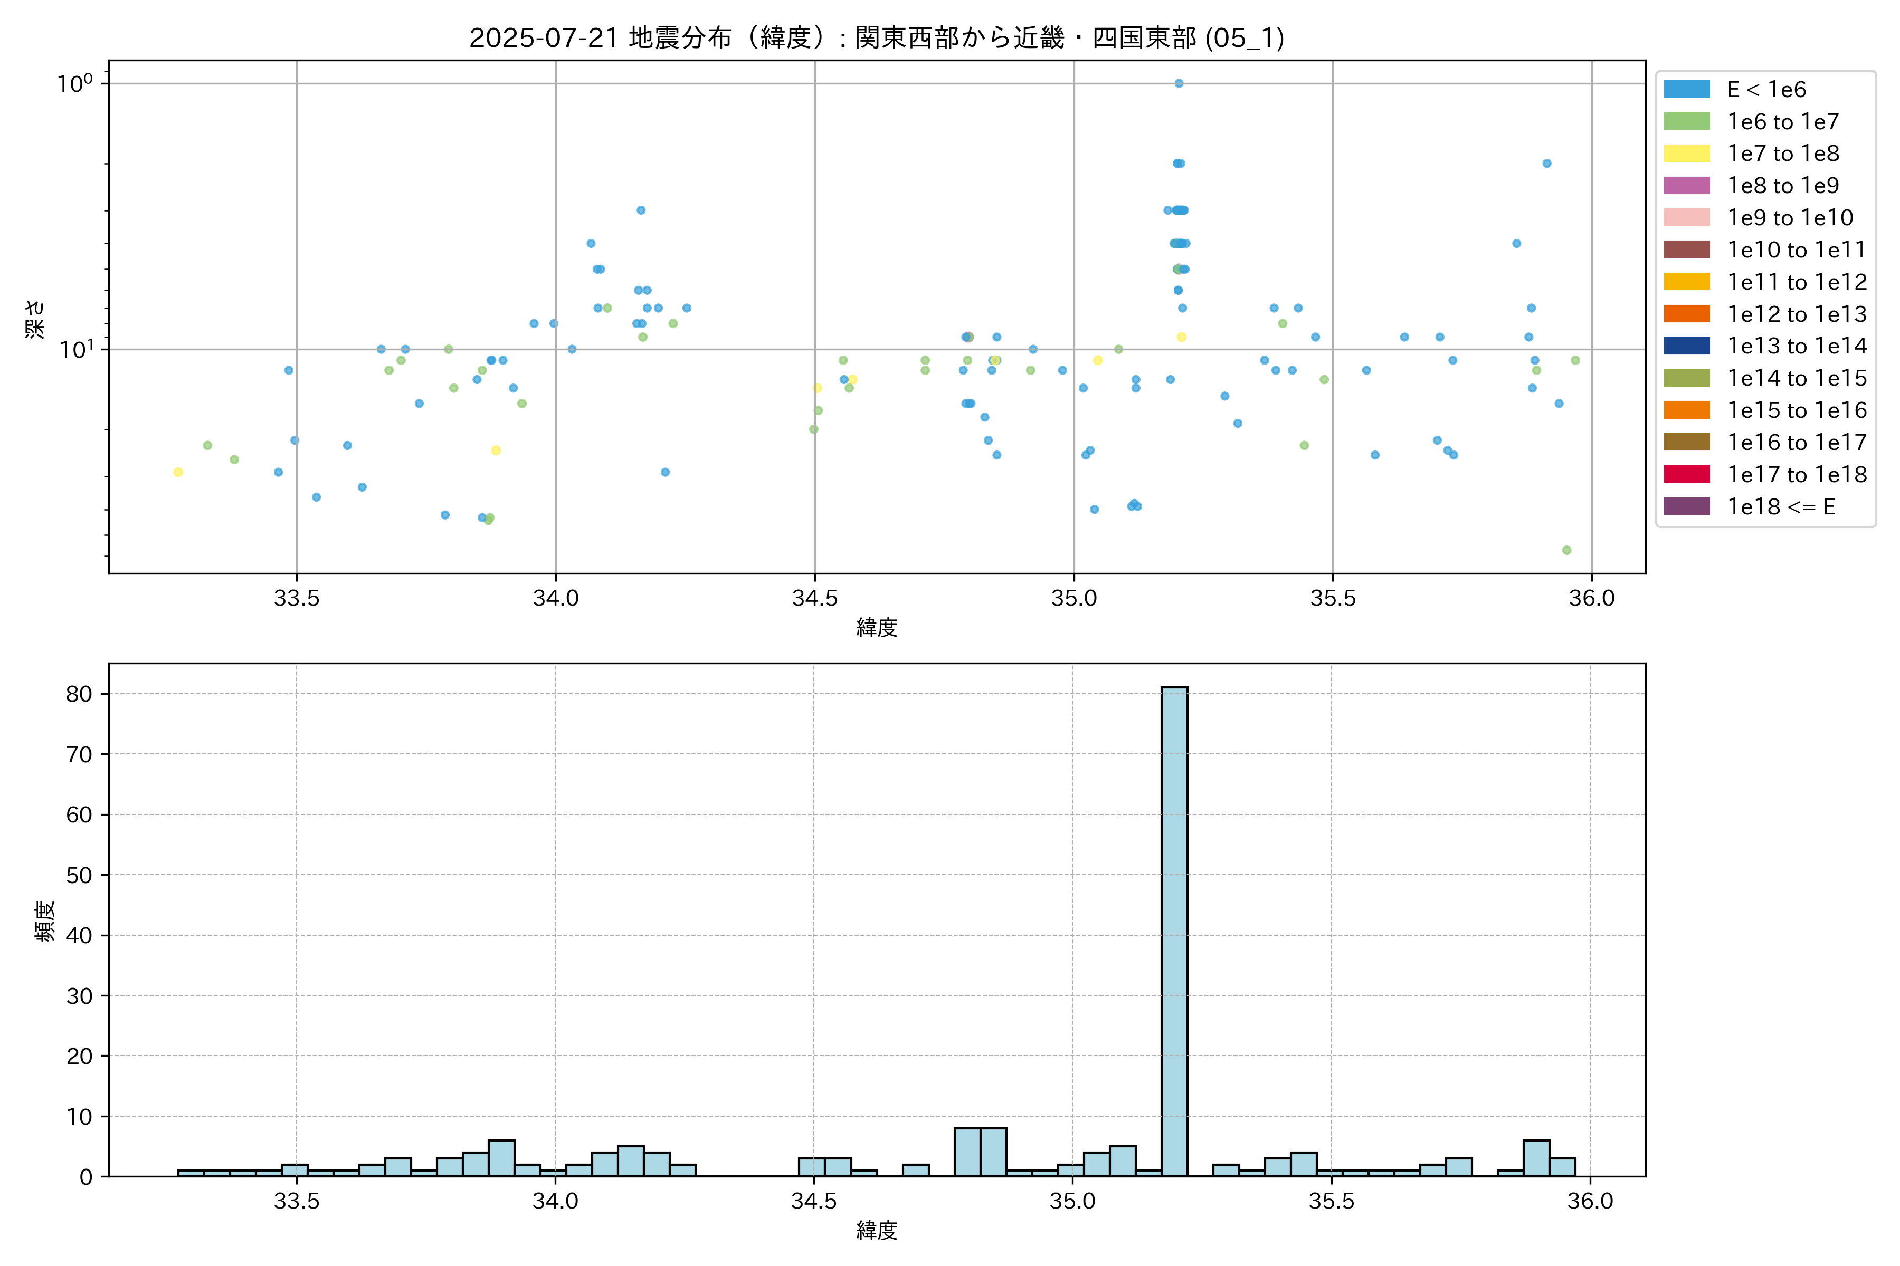Click the red 1e17 to 1e18 swatch
Viewport: 1900px width, 1266px height.
(1687, 474)
